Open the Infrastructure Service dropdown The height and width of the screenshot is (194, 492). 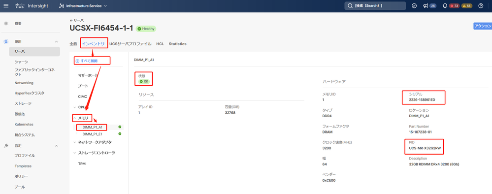point(83,5)
